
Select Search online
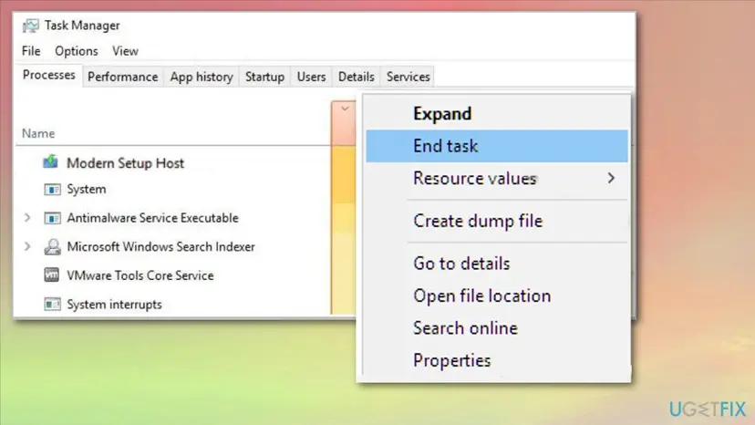click(x=497, y=328)
